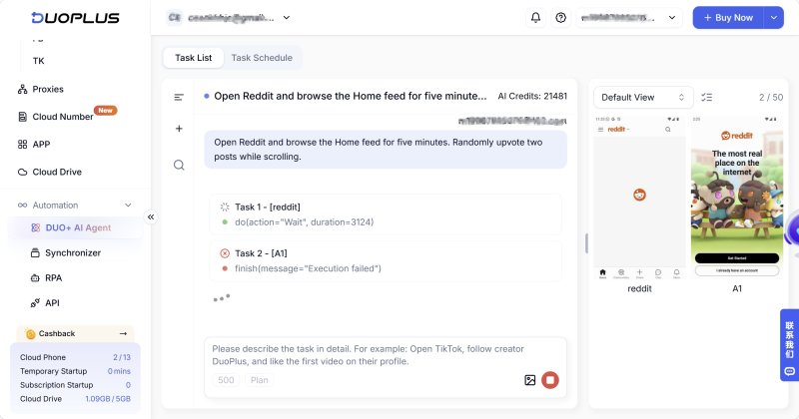The width and height of the screenshot is (799, 419).
Task: Click the Cloud Phone 2/13 row
Action: pos(76,357)
